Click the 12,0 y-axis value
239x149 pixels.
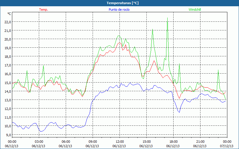[8, 109]
